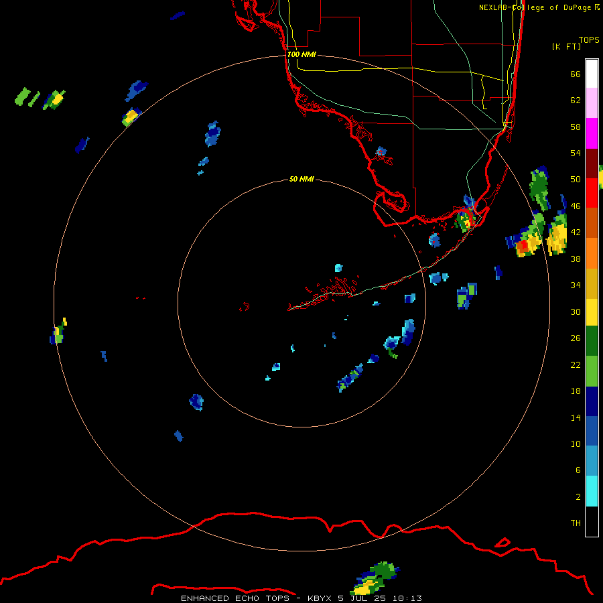Click the [K FT] units label
Screen dimensions: 603x603
(566, 46)
